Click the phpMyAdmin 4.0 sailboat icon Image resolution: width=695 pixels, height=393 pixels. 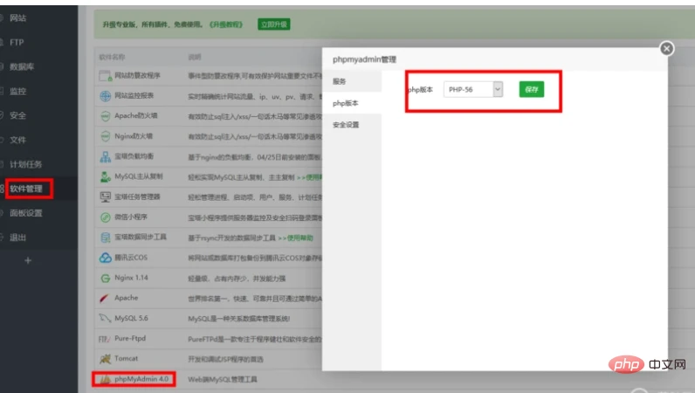(105, 379)
